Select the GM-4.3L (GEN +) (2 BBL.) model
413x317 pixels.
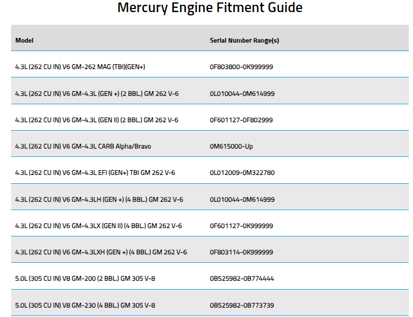(x=97, y=94)
